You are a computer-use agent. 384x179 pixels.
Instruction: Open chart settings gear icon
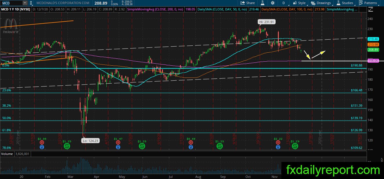click(x=273, y=3)
